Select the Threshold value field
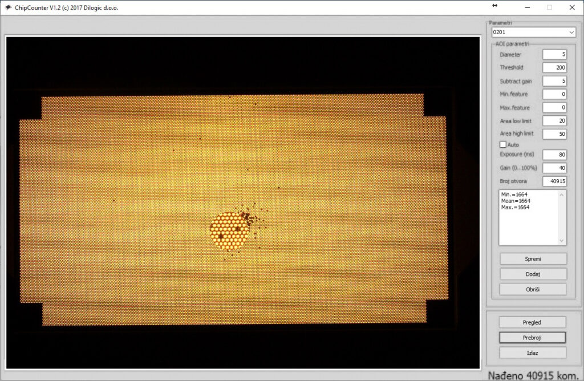This screenshot has width=584, height=381. [554, 67]
